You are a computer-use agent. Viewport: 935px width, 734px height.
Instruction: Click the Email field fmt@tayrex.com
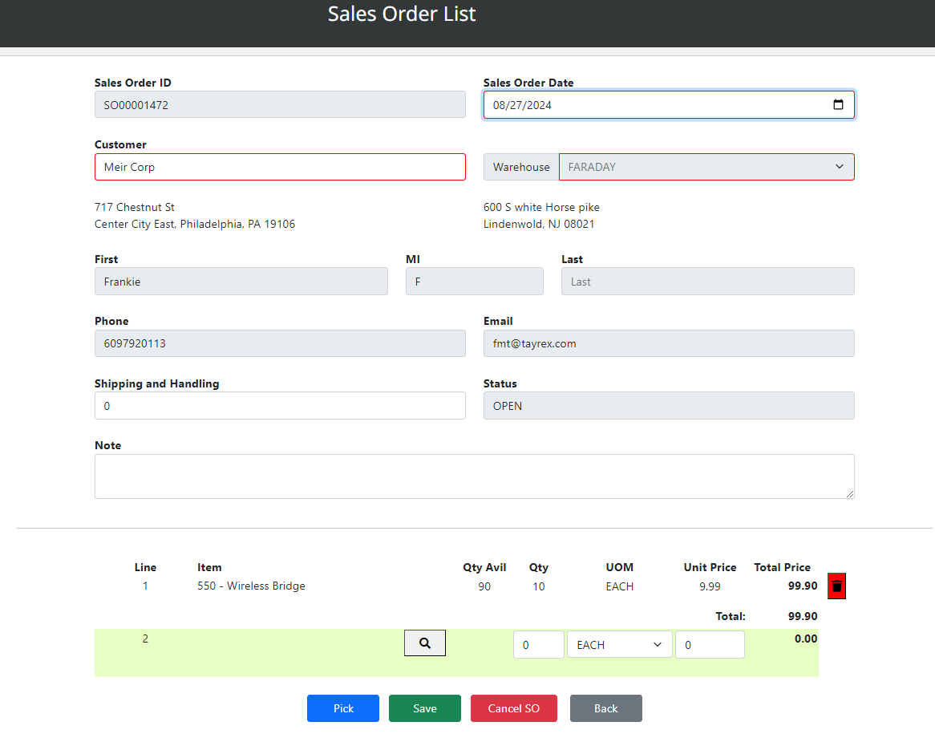pyautogui.click(x=669, y=343)
